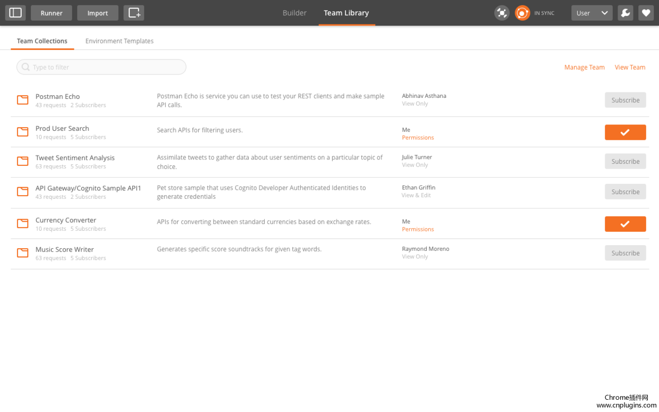
Task: Click the Import button
Action: tap(98, 13)
